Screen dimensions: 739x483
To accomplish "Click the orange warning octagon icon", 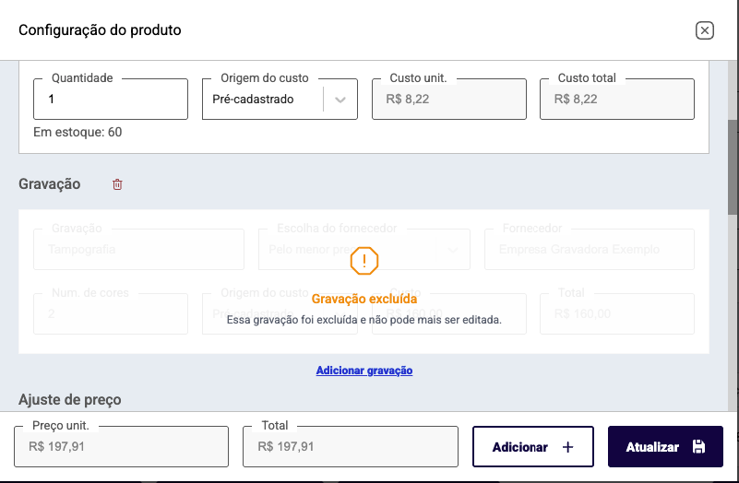I will click(x=364, y=262).
